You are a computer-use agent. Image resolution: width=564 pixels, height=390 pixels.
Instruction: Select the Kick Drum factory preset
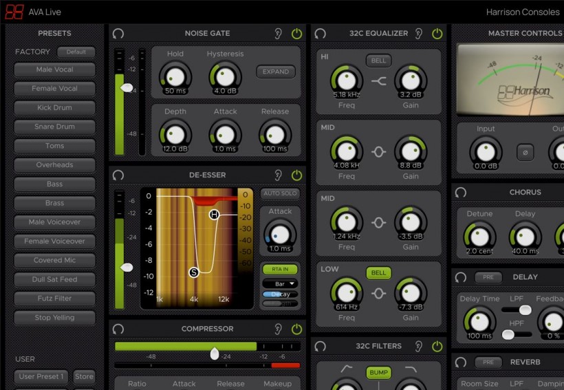click(x=54, y=108)
